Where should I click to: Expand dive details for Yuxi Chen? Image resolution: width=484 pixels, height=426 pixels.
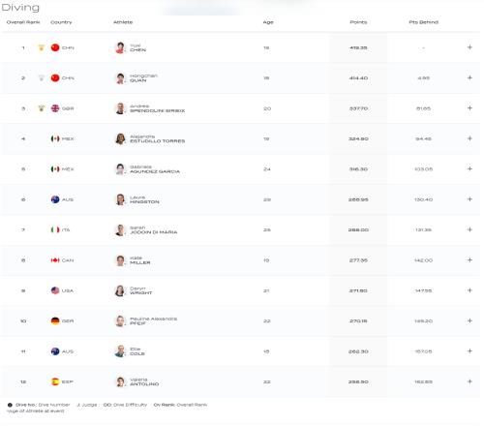point(469,47)
